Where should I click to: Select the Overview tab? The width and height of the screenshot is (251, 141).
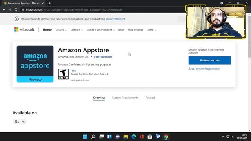tap(99, 98)
